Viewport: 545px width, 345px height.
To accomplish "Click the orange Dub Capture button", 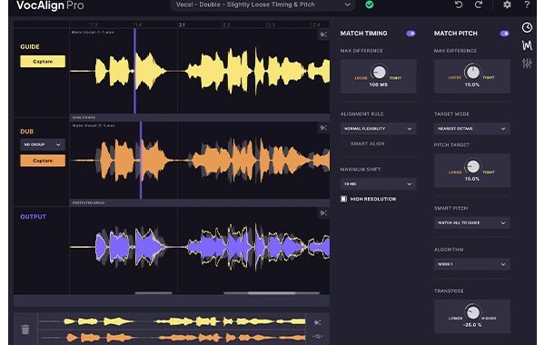I will point(43,161).
